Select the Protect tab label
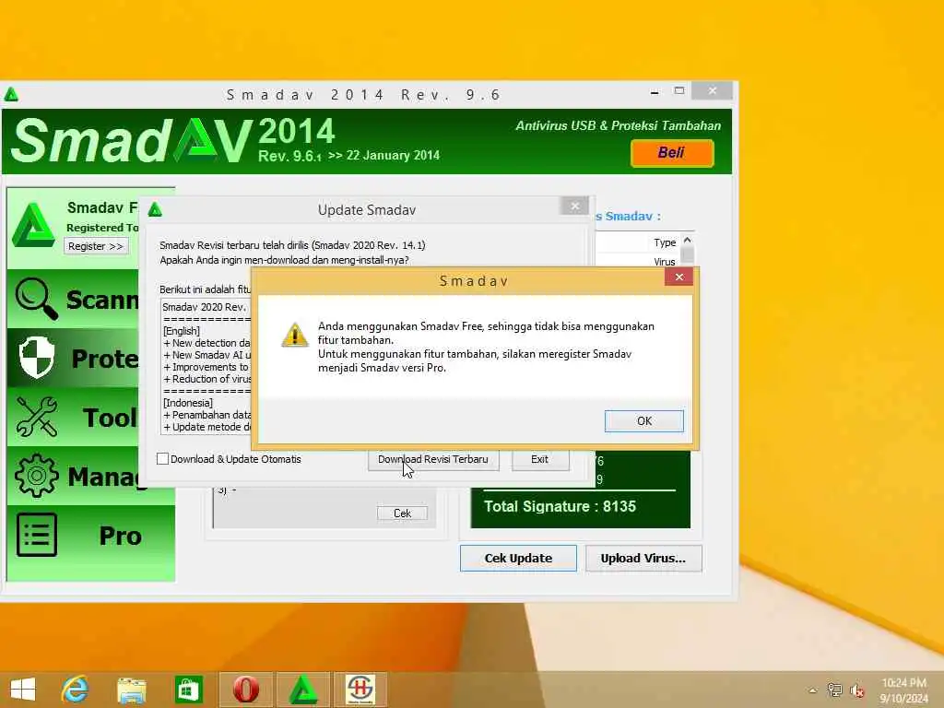944x708 pixels. [105, 359]
